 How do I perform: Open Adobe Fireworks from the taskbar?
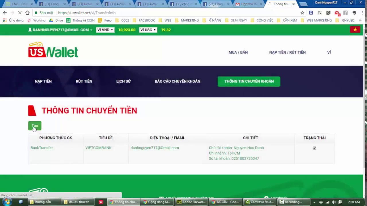(192, 202)
